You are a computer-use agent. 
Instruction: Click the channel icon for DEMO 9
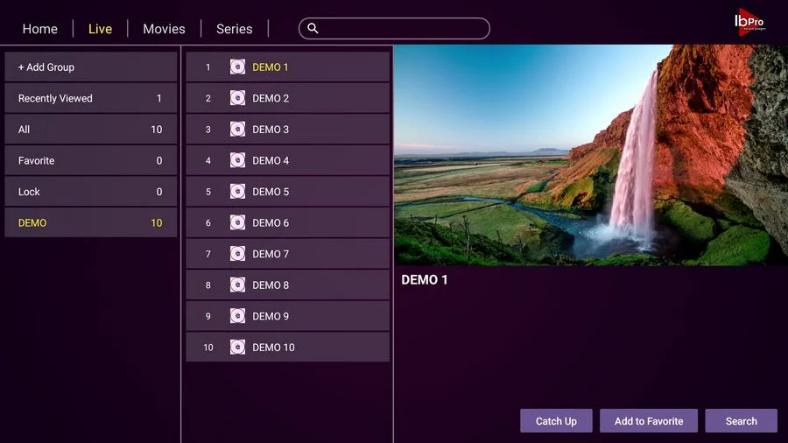coord(237,316)
